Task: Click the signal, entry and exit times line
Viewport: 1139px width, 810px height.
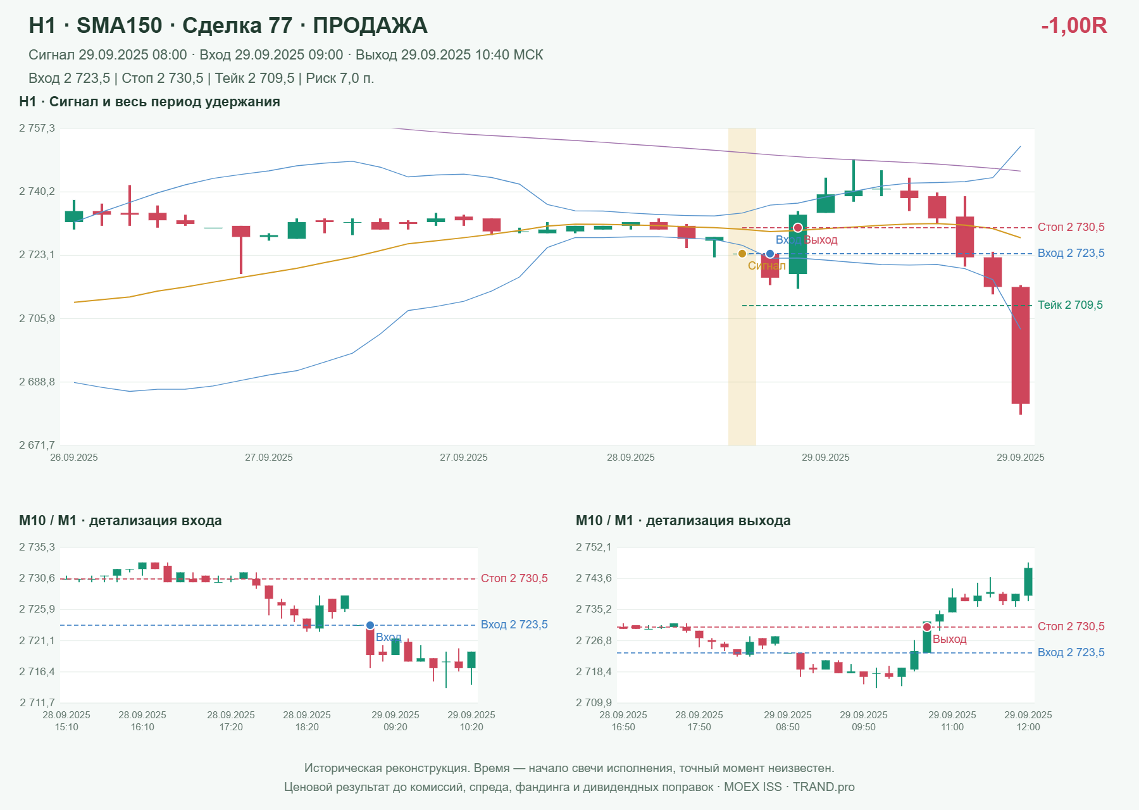Action: coord(286,55)
